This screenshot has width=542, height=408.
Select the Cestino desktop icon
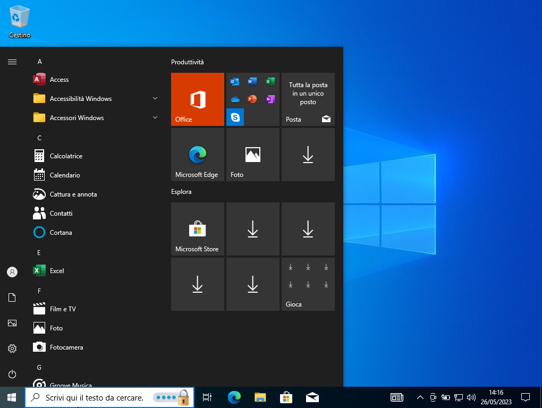click(20, 21)
